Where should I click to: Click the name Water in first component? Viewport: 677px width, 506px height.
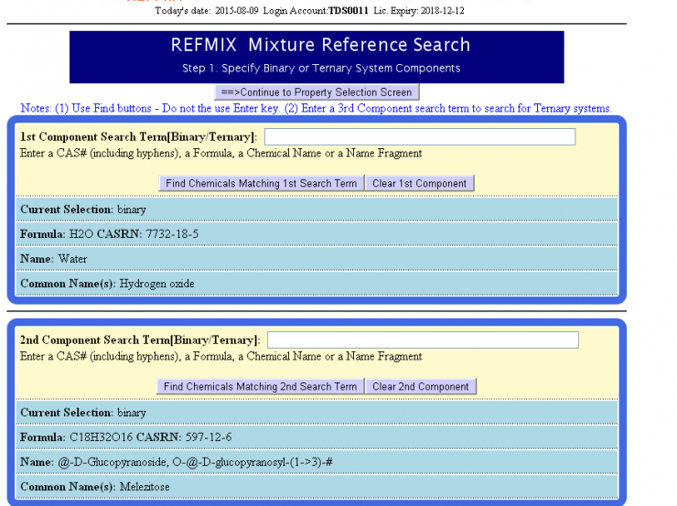pos(72,259)
